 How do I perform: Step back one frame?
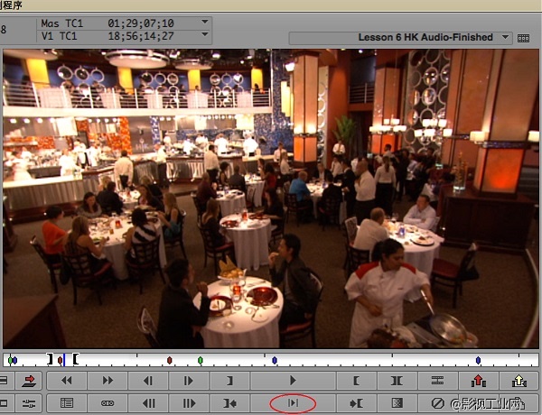point(149,382)
